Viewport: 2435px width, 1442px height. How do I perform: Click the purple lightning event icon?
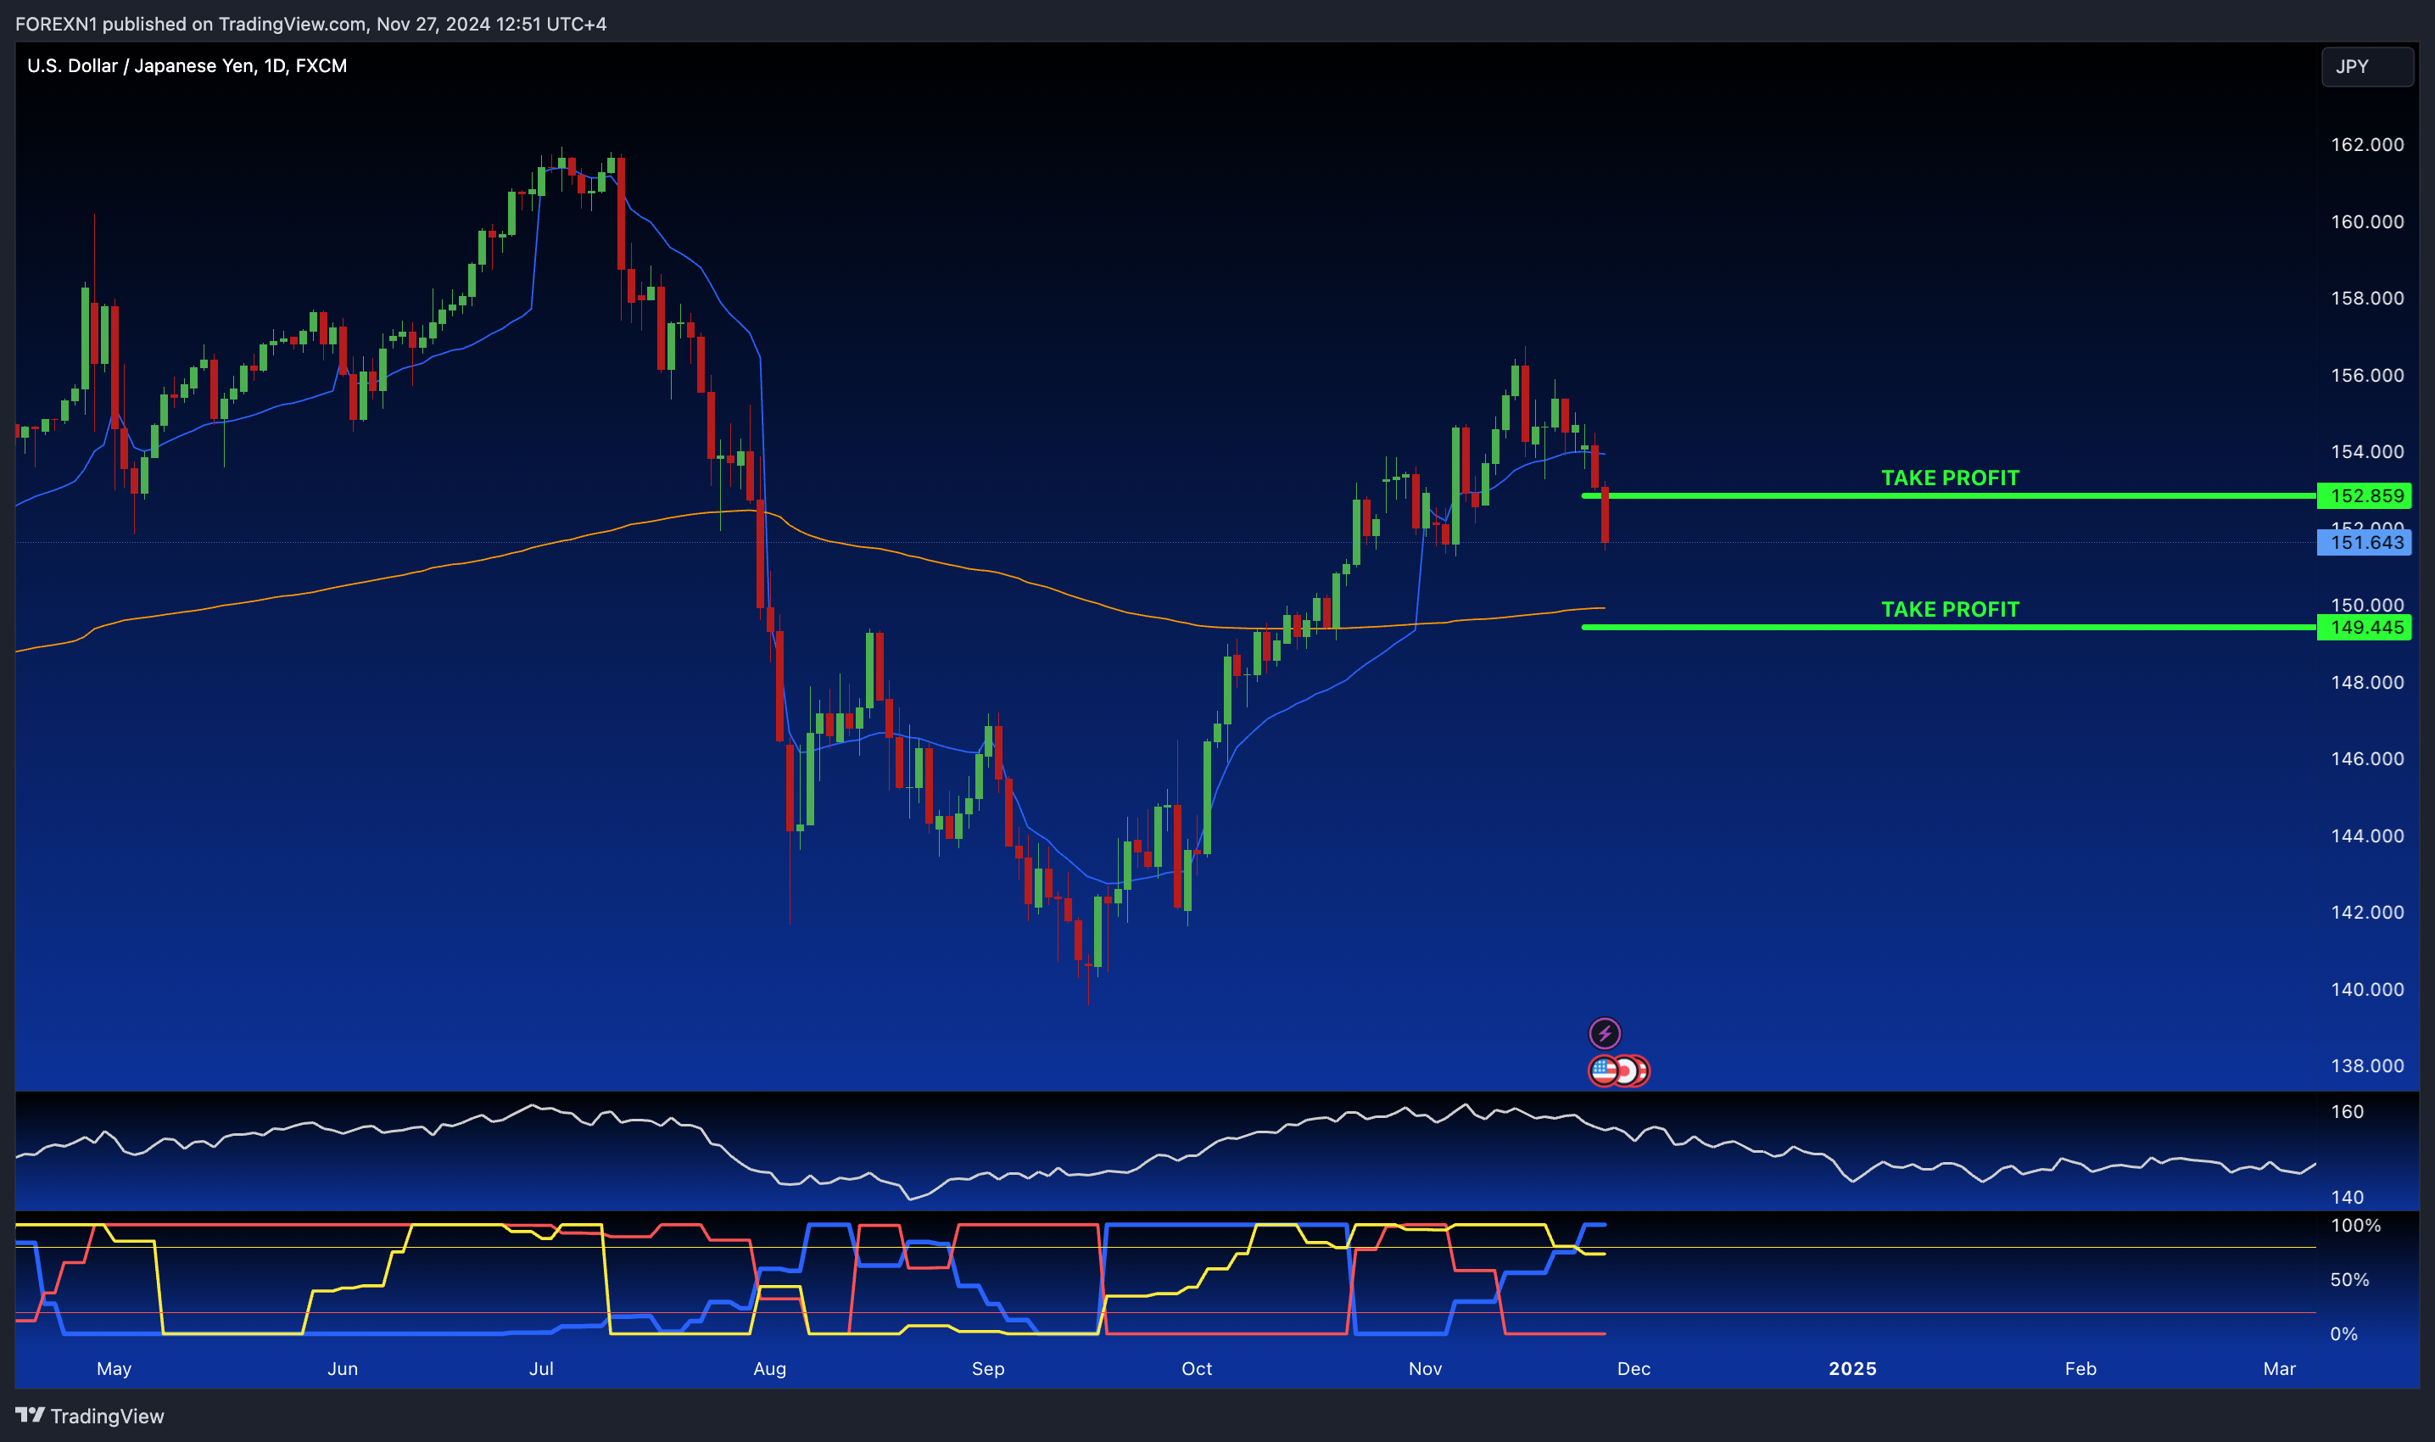(x=1604, y=1033)
